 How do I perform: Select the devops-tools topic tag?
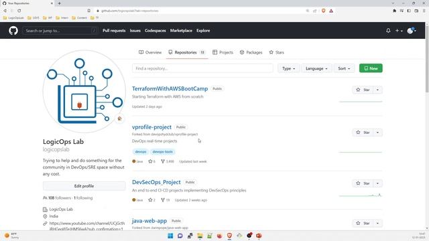162,152
